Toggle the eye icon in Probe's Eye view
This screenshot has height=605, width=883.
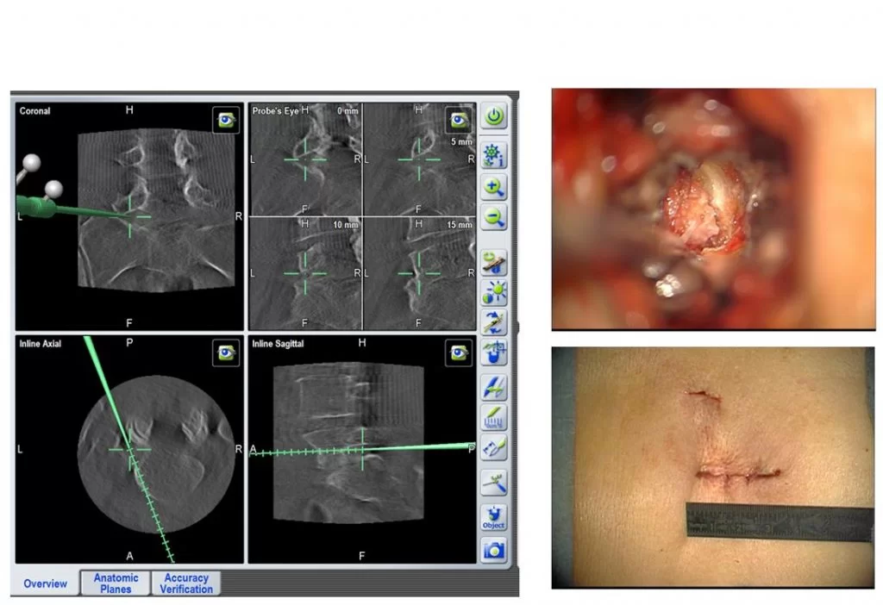(459, 120)
